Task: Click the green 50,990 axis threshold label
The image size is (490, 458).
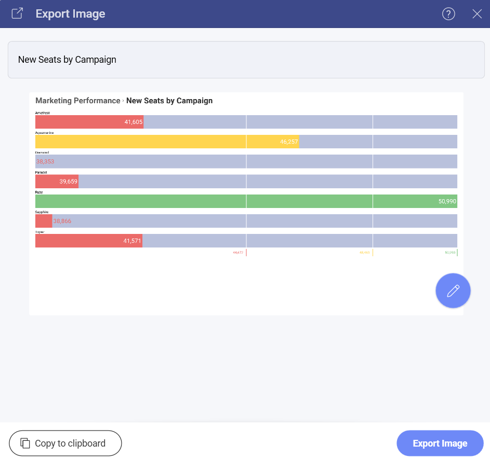Action: [x=450, y=253]
